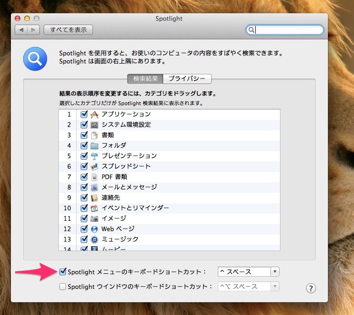Enable Spotlight ウインドウ keyboard shortcut checkbox

click(63, 287)
